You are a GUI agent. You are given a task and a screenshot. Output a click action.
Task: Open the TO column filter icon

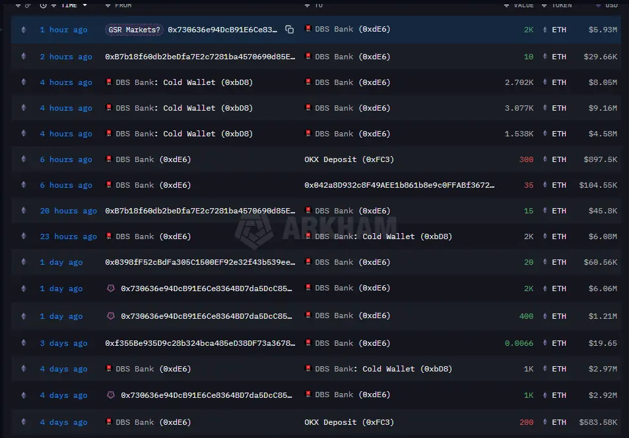click(x=307, y=5)
